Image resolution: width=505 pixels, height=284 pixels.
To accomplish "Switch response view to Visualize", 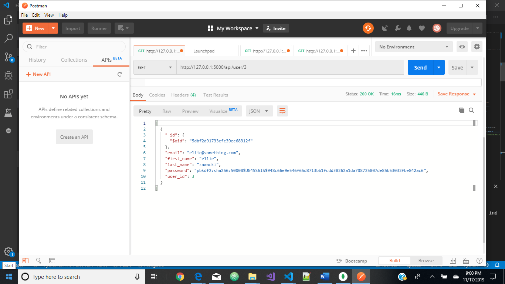I will pyautogui.click(x=223, y=111).
